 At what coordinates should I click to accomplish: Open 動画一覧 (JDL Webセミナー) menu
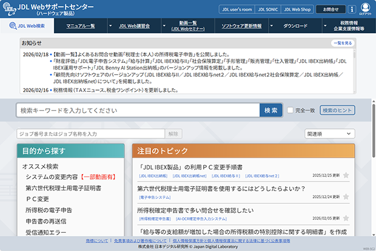click(188, 26)
